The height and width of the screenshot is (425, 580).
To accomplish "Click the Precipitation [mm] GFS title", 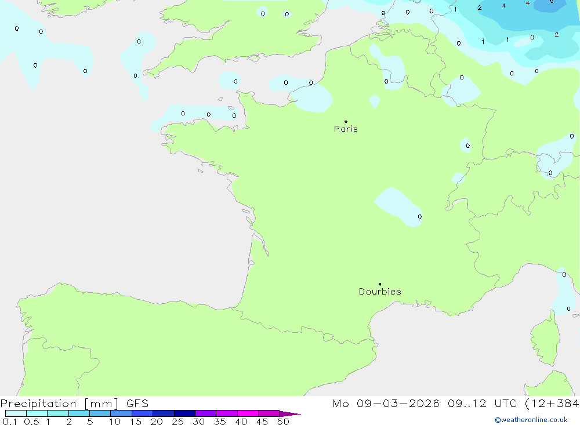I will [74, 404].
